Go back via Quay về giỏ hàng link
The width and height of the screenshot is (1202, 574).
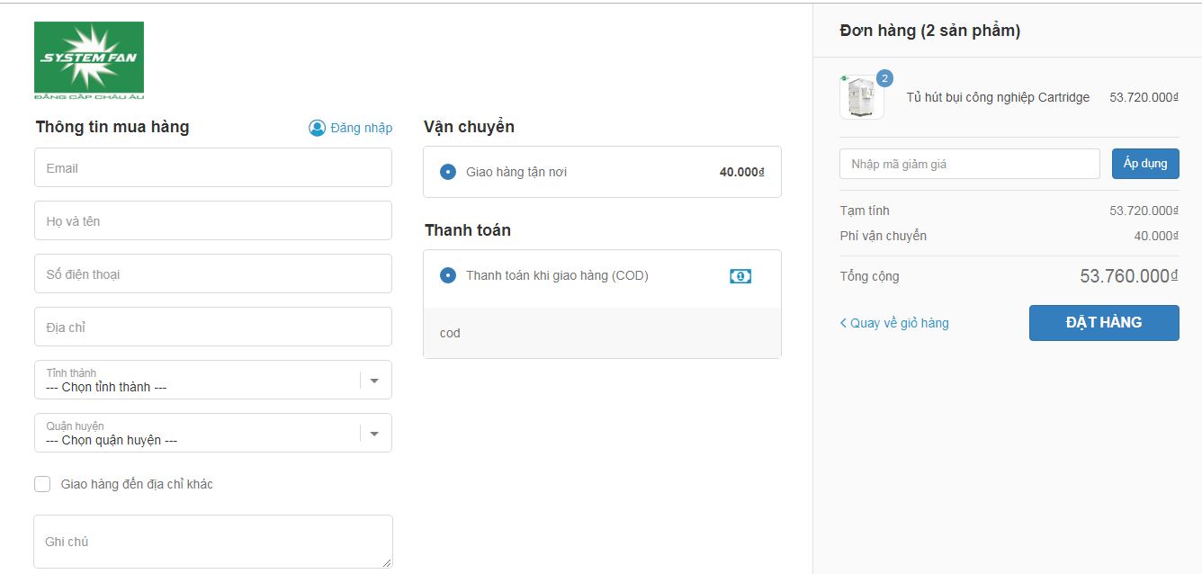click(899, 323)
